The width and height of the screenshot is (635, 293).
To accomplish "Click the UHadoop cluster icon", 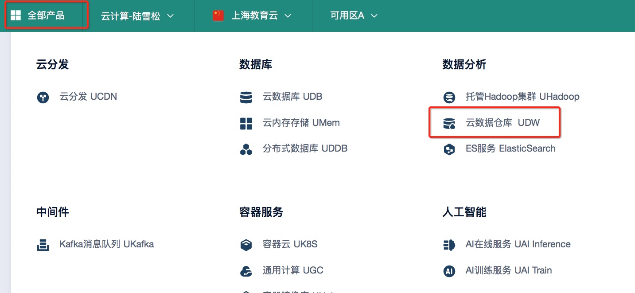I will coord(449,97).
